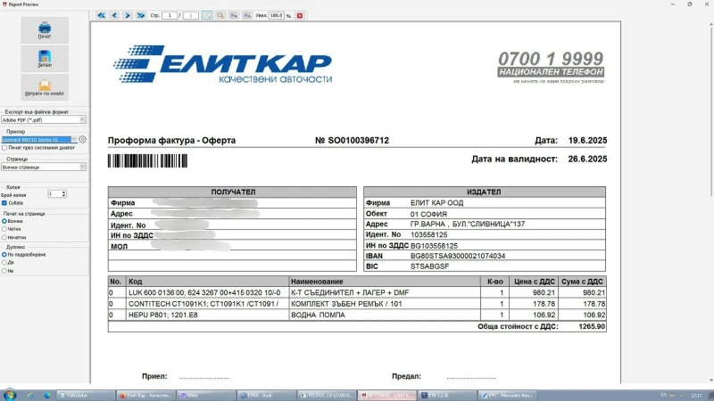Click the current page number field
This screenshot has width=714, height=401.
[169, 15]
